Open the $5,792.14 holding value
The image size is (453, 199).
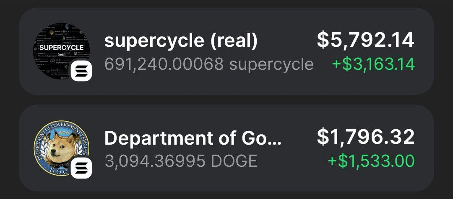click(x=365, y=40)
